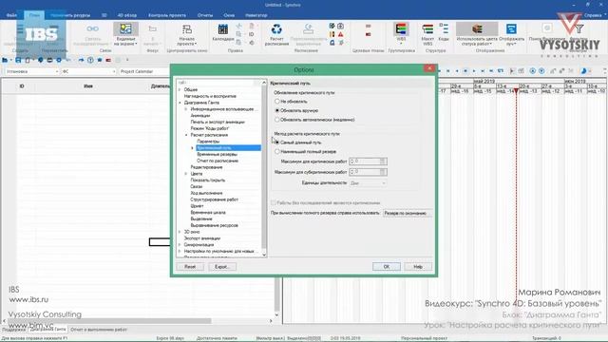This screenshot has width=608, height=342.
Task: Open the duration units dropdown
Action: [368, 183]
